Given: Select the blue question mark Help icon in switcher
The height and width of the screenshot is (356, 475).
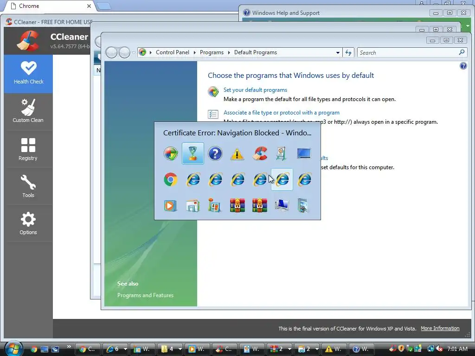Looking at the screenshot, I should pos(215,153).
